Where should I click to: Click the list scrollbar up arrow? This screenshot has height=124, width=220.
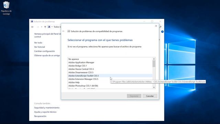pos(154,59)
